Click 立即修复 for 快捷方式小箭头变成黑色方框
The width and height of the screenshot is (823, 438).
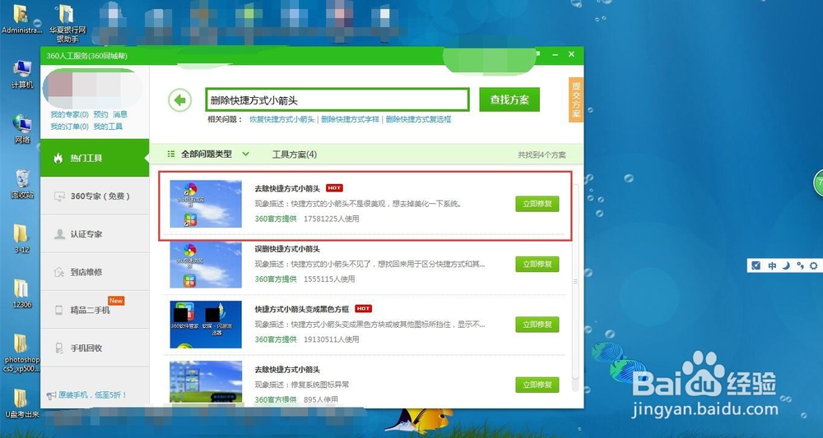pyautogui.click(x=537, y=325)
